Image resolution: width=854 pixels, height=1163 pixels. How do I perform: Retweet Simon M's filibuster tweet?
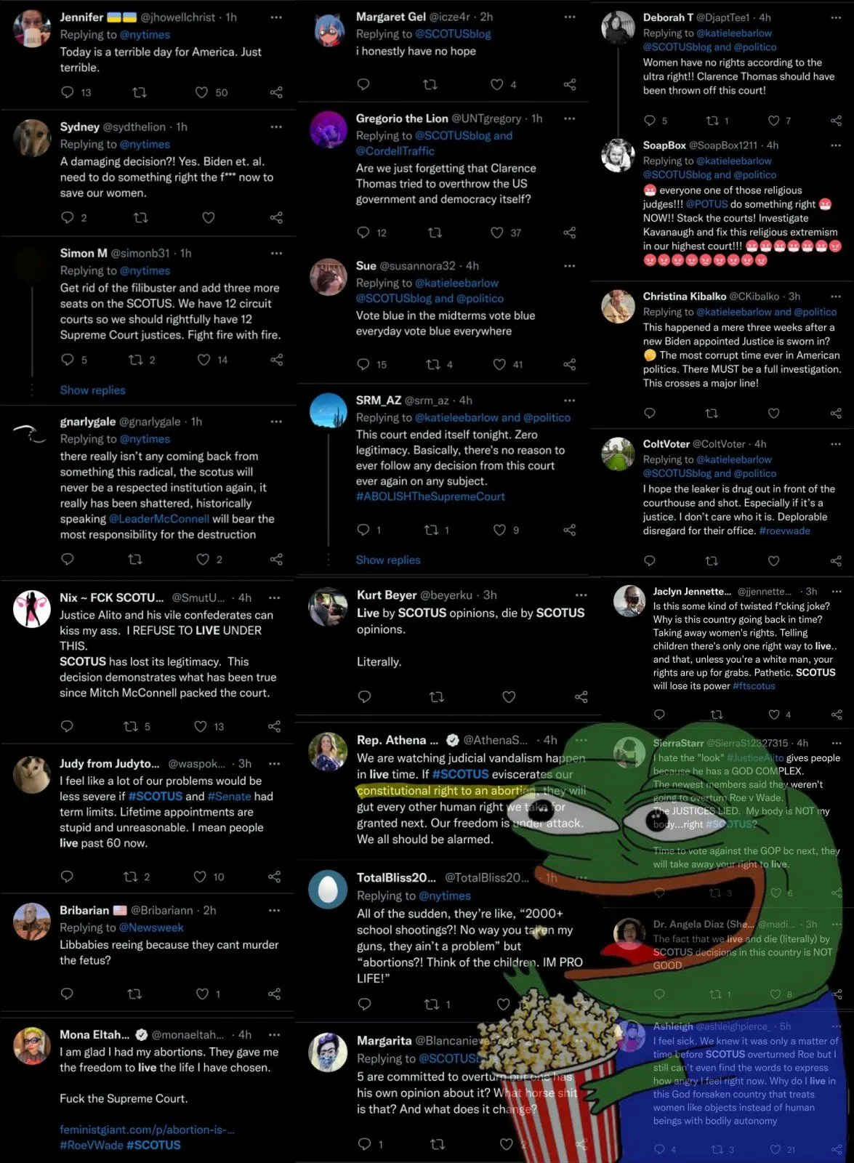[135, 360]
